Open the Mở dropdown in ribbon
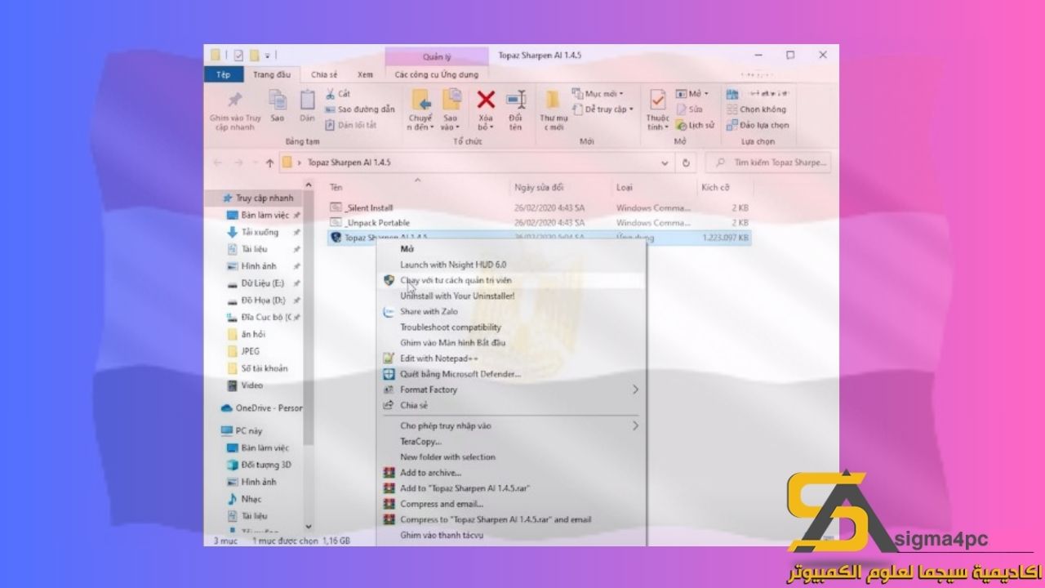 (692, 94)
